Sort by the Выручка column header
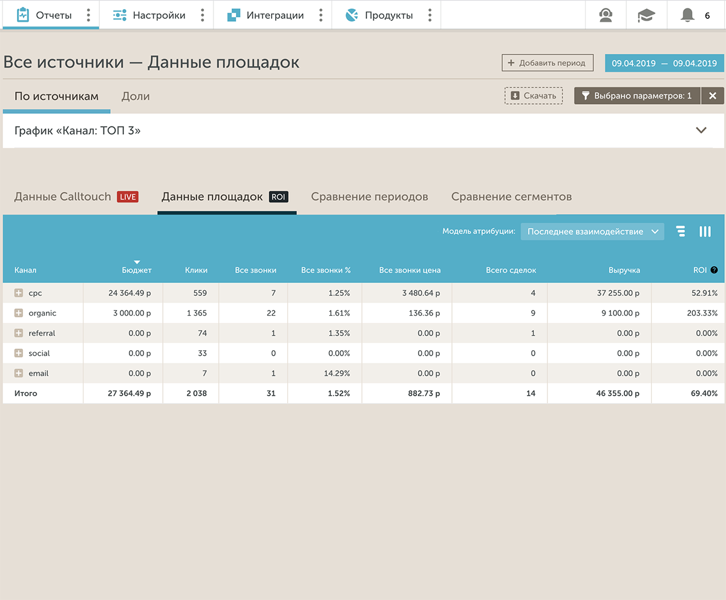726x600 pixels. tap(625, 270)
